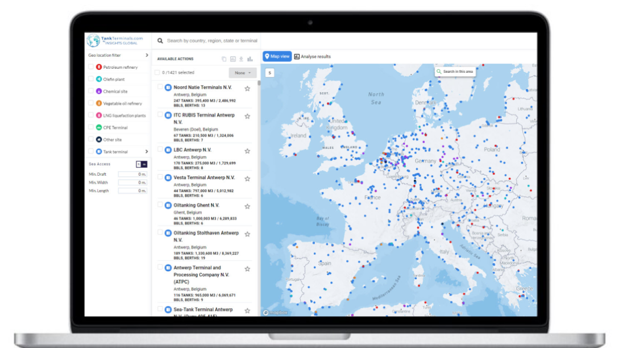The image size is (623, 348).
Task: Tick the select-all checkbox beside 0/1421 selected
Action: [157, 73]
